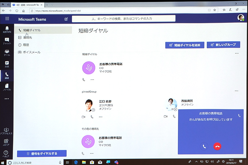The image size is (248, 165).
Task: Open the Chat section in sidebar
Action: [x=7, y=41]
